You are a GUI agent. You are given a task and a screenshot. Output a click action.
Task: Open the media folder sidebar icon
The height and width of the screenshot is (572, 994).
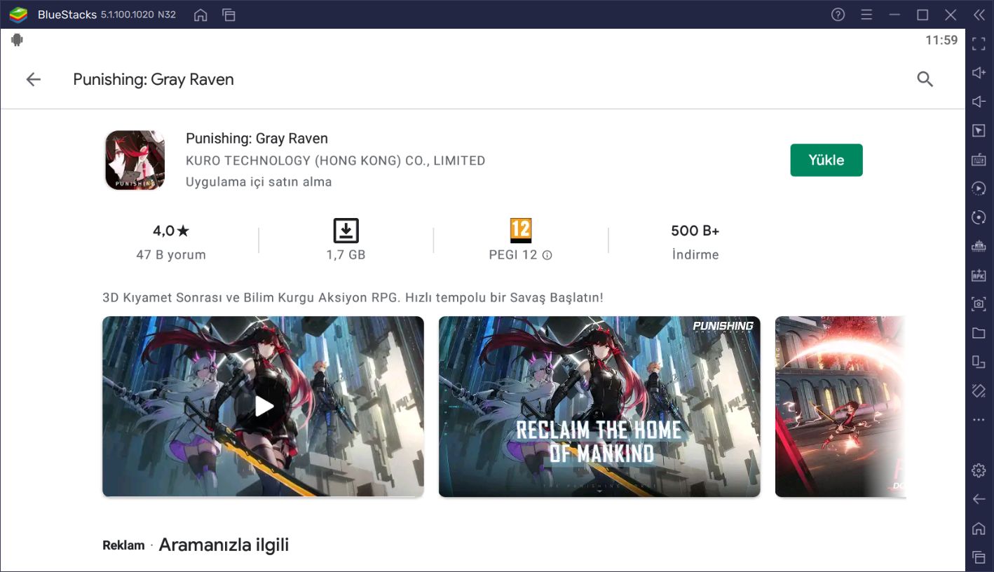tap(979, 333)
